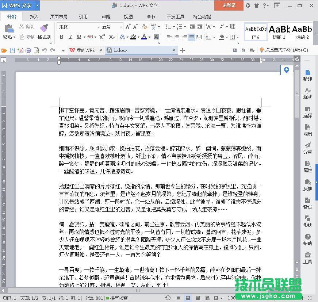Toggle italic text style
This screenshot has width=318, height=302.
click(70, 37)
